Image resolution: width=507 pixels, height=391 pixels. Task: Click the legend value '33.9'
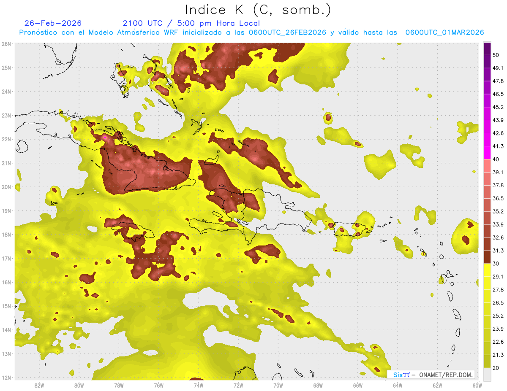tap(498, 224)
